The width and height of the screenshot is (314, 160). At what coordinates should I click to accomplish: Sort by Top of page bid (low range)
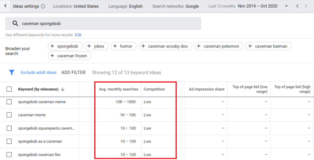pyautogui.click(x=250, y=89)
